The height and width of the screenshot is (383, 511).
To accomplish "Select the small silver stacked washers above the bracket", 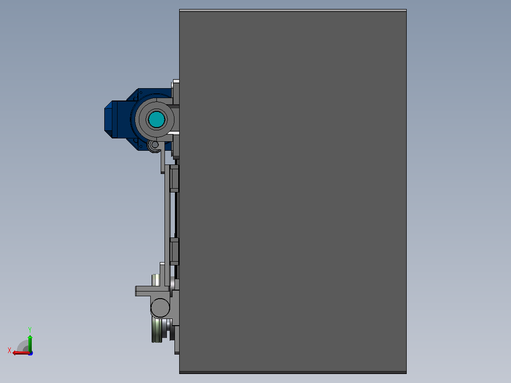I will click(x=156, y=280).
